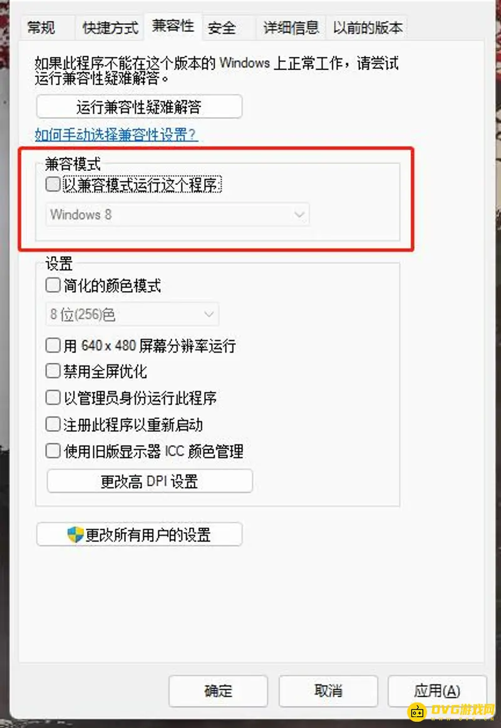Screen dimensions: 501x728
Task: Switch to the 常规 tab
Action: click(x=41, y=28)
